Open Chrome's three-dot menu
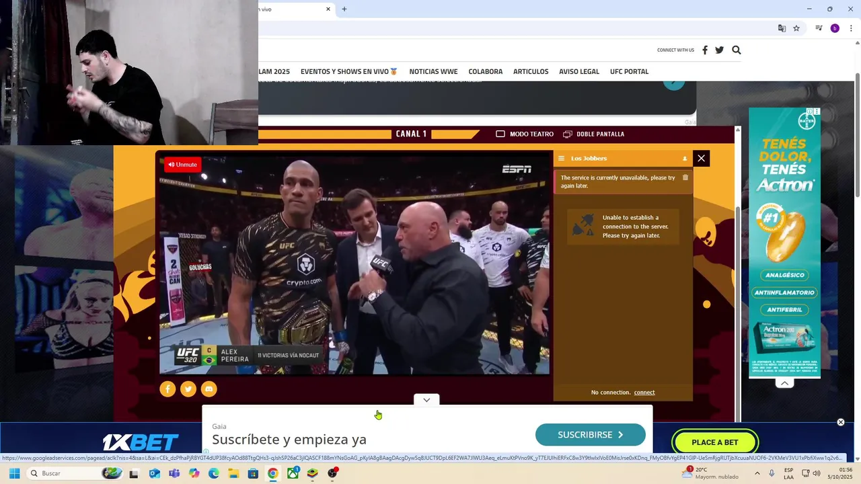Viewport: 861px width, 484px height. click(x=851, y=28)
